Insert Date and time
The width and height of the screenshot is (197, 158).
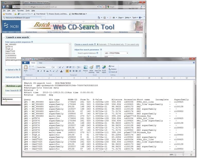coord(98,69)
